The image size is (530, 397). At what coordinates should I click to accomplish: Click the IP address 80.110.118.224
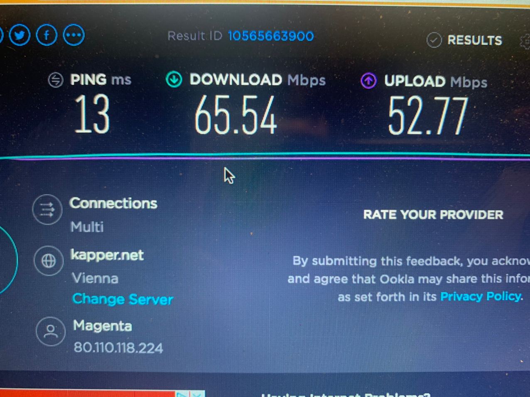(x=118, y=347)
